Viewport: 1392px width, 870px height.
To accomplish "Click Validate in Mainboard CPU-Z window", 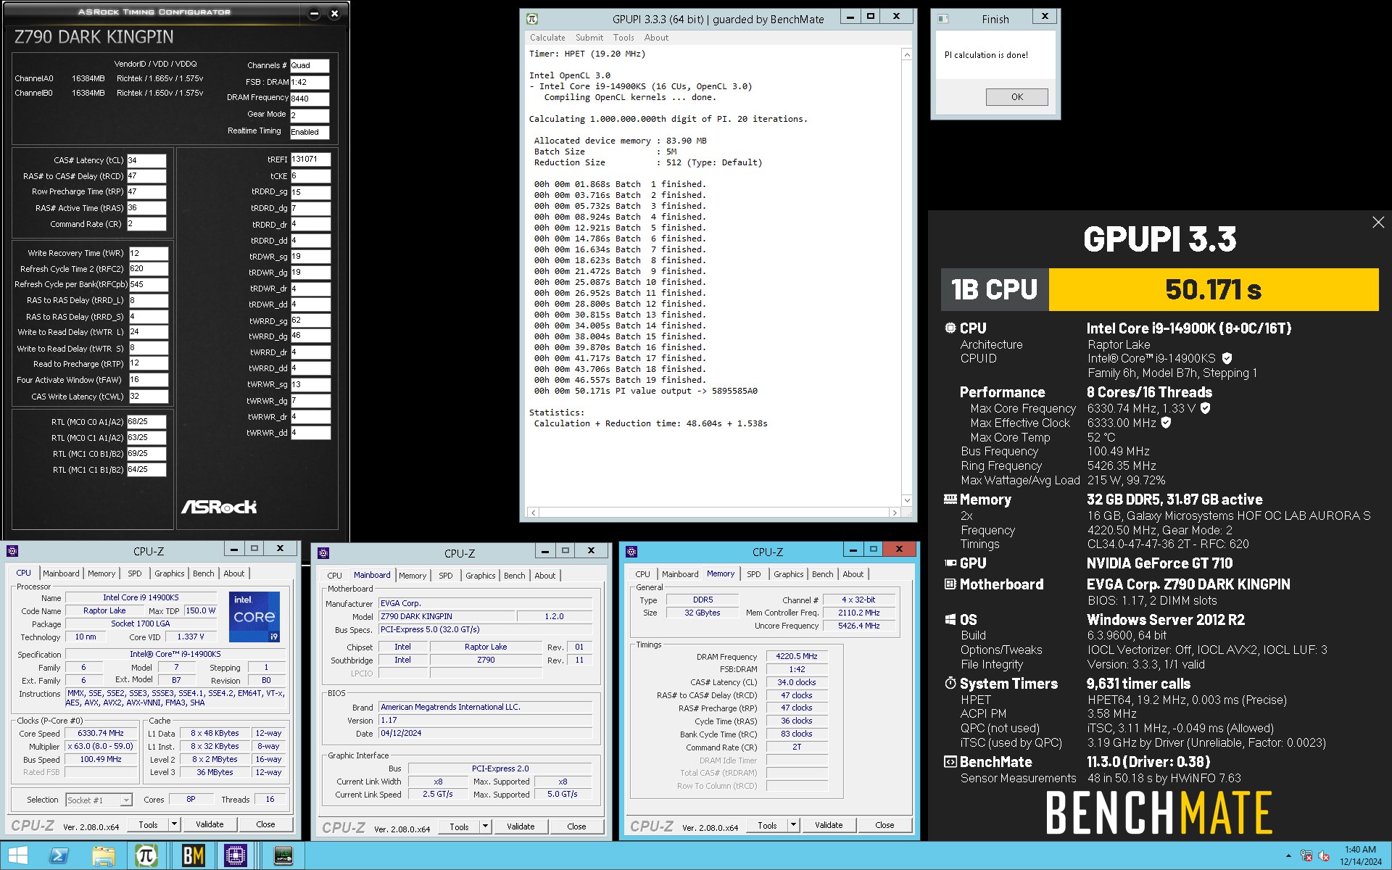I will coord(521,826).
